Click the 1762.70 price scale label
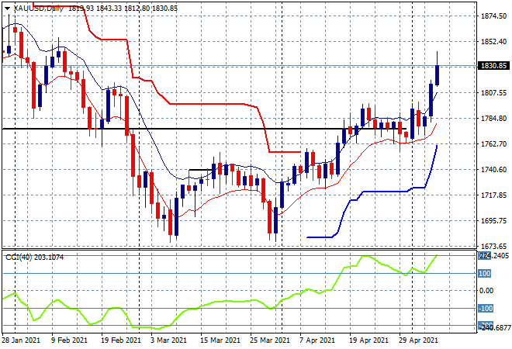Viewport: 512px width, 349px height. 493,143
